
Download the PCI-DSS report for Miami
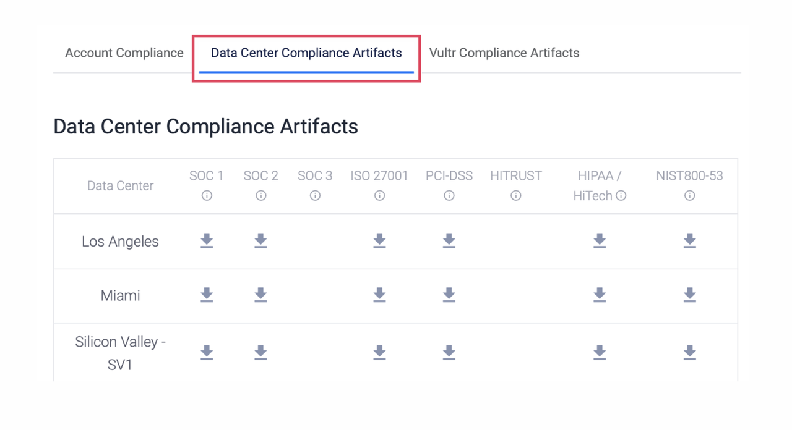449,295
